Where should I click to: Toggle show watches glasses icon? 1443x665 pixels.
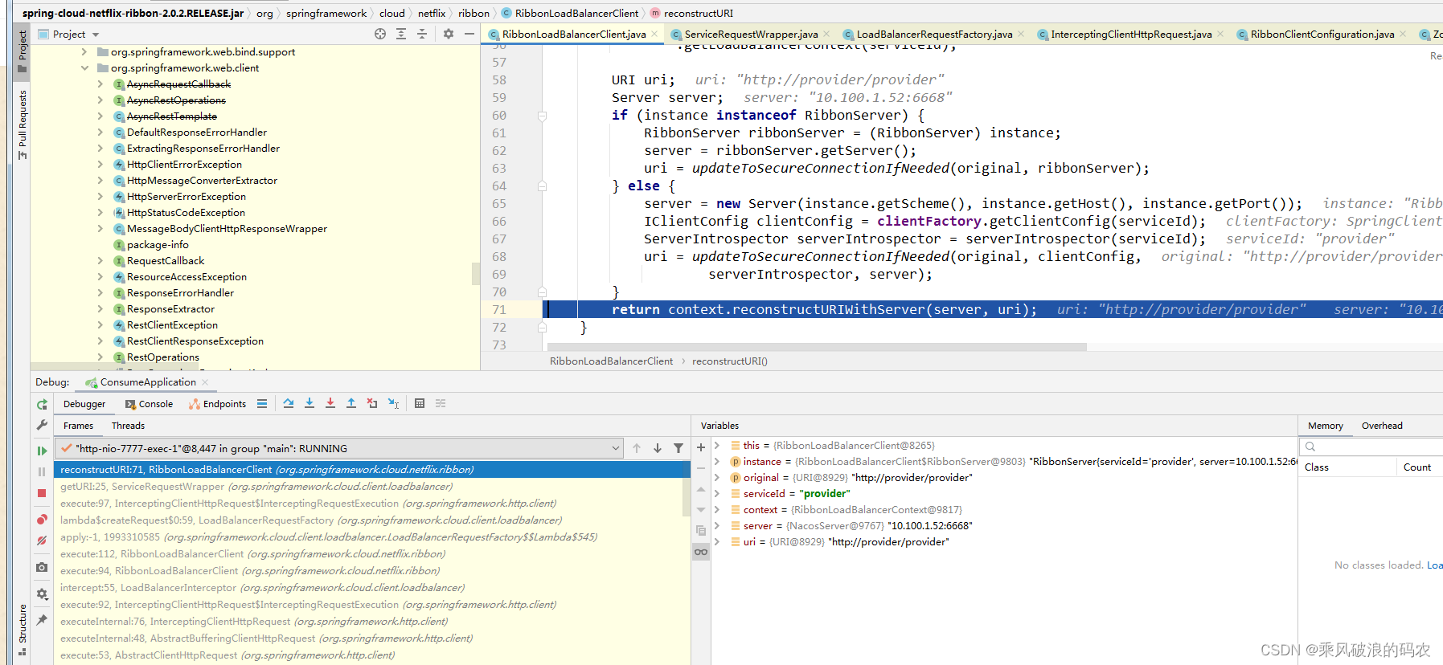(x=701, y=552)
